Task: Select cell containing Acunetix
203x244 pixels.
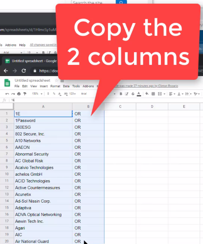Action: 43,194
